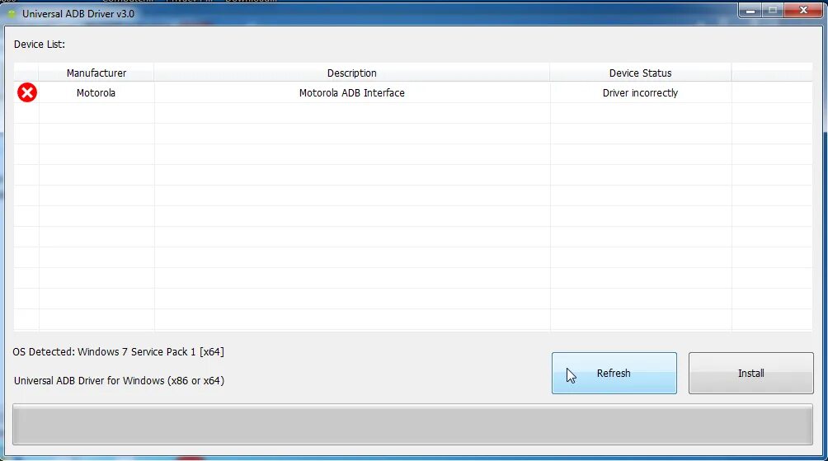Screen dimensions: 828x461
Task: Select the Motorola manufacturer cell
Action: click(x=96, y=93)
